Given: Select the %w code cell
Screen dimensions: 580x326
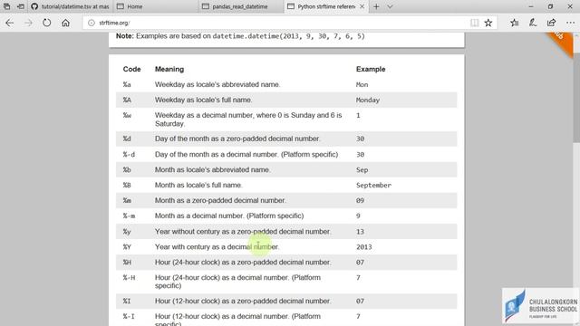Looking at the screenshot, I should click(127, 115).
